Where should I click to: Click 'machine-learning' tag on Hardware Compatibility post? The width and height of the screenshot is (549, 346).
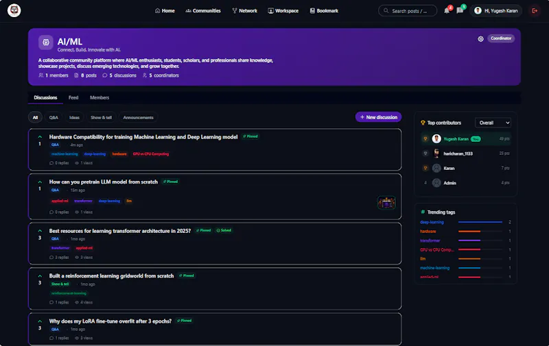[x=65, y=153]
